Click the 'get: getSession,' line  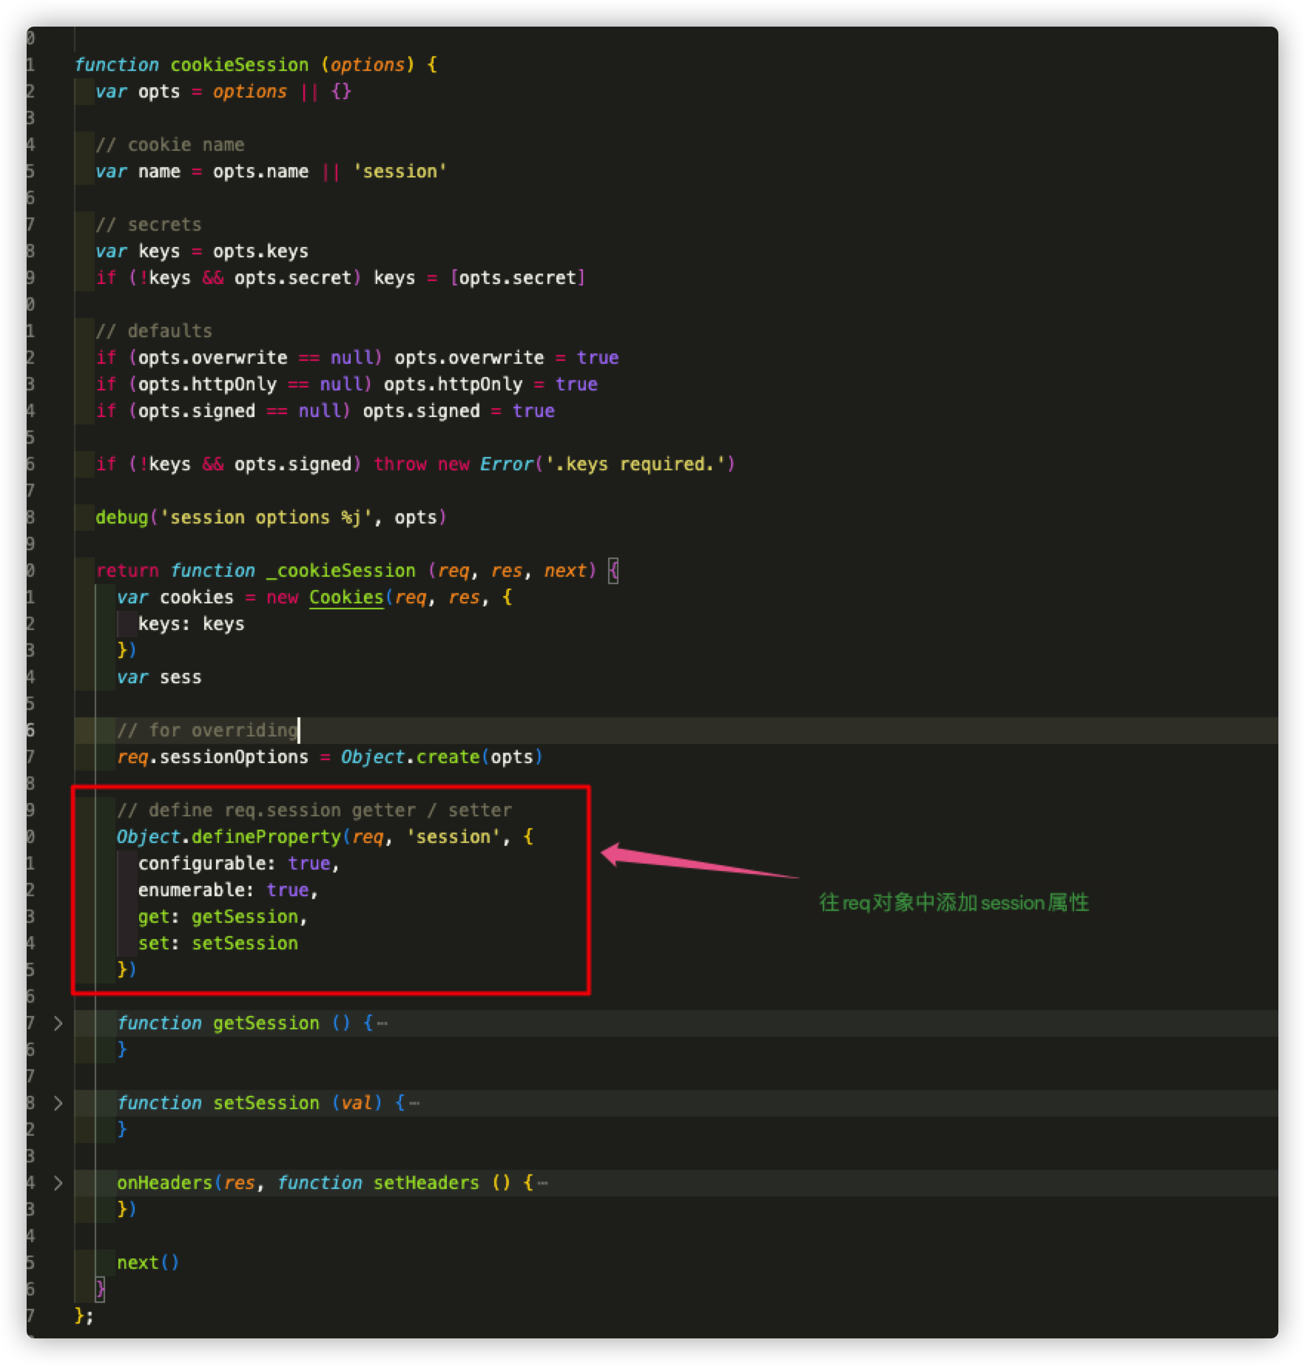(x=222, y=917)
